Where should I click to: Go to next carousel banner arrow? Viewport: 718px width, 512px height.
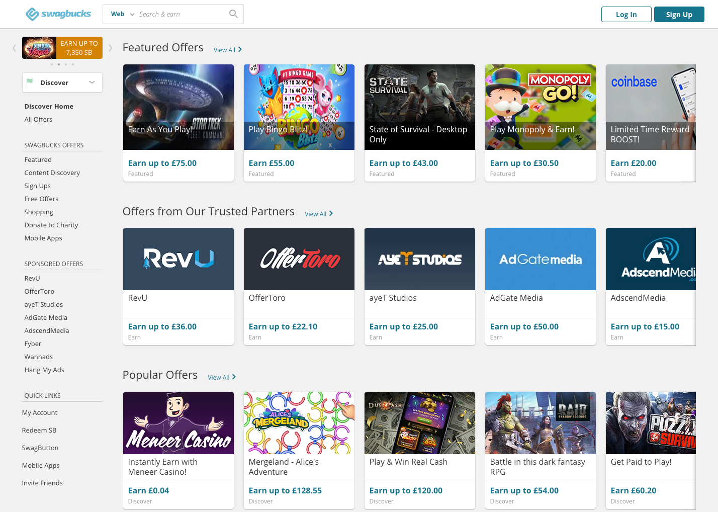pyautogui.click(x=110, y=48)
